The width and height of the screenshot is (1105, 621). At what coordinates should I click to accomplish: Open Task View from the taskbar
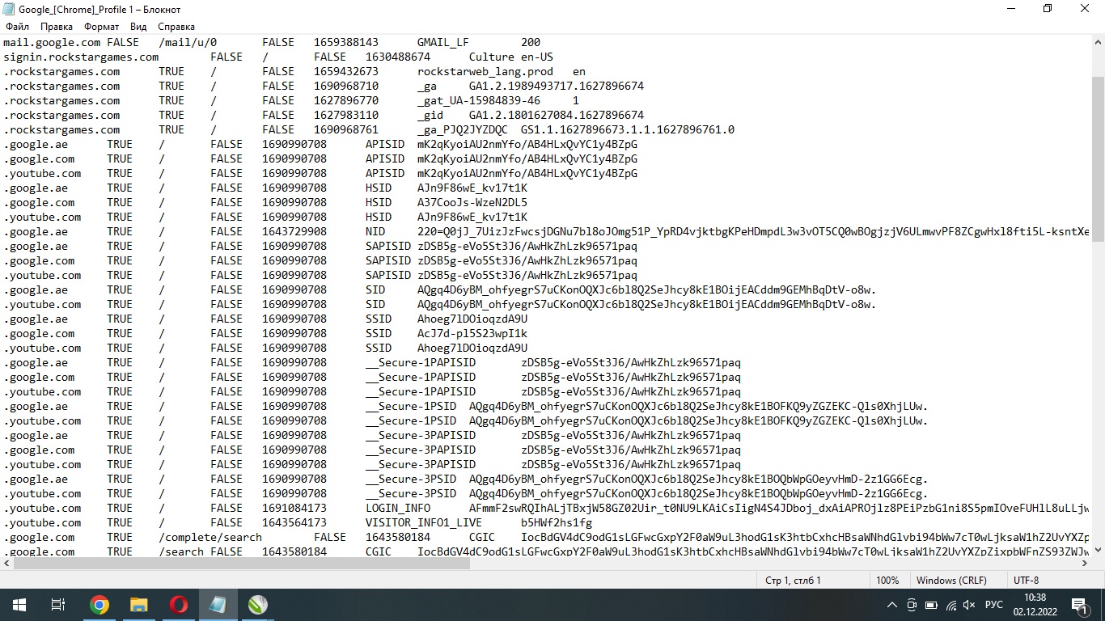58,605
